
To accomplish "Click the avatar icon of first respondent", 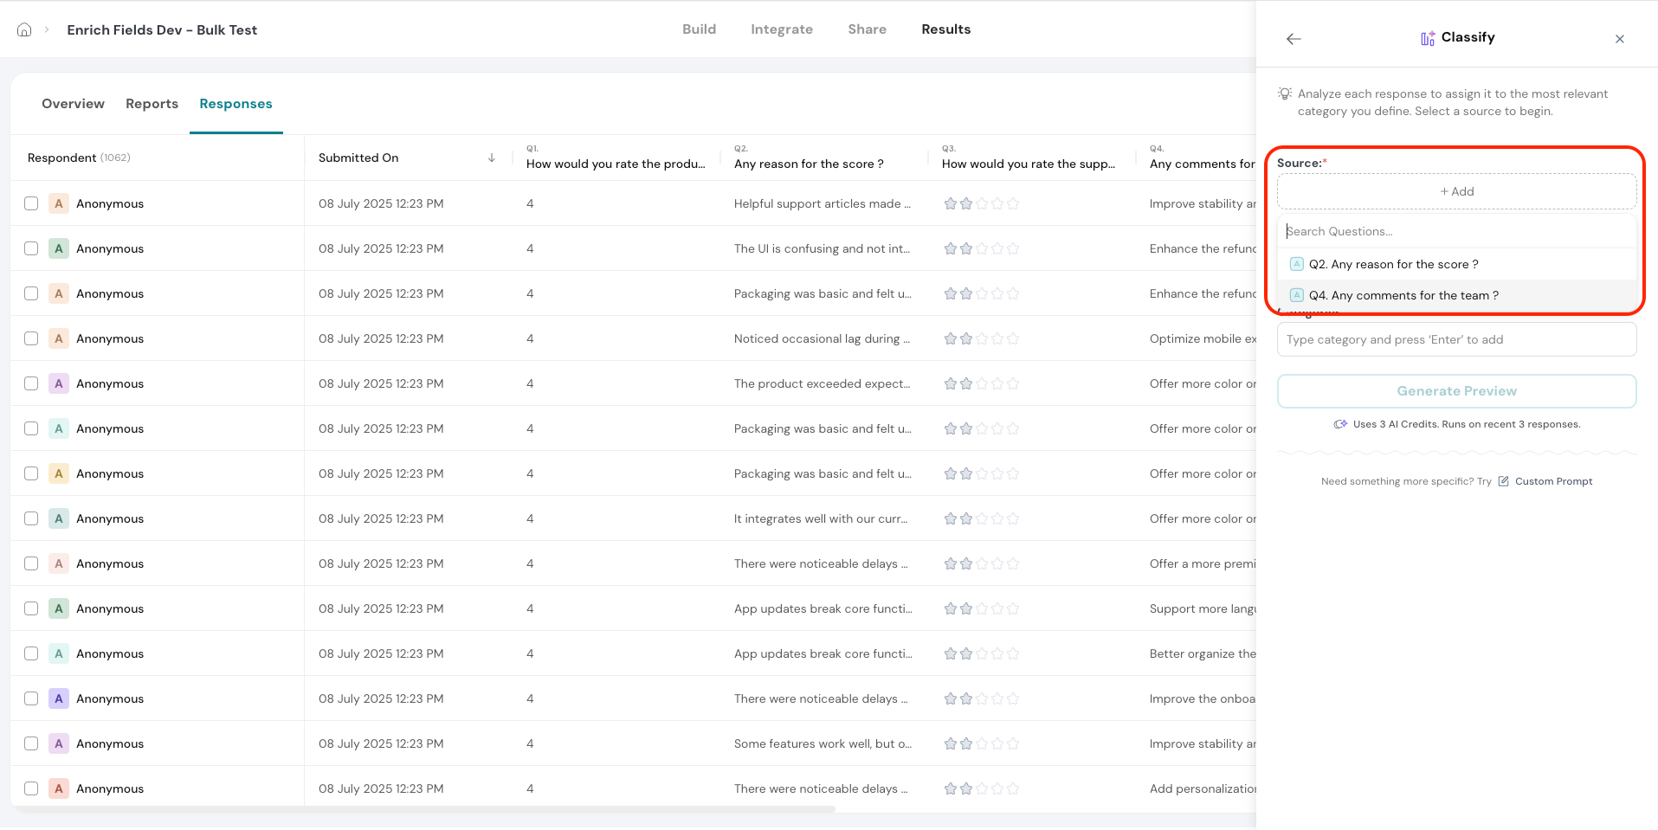I will (59, 203).
